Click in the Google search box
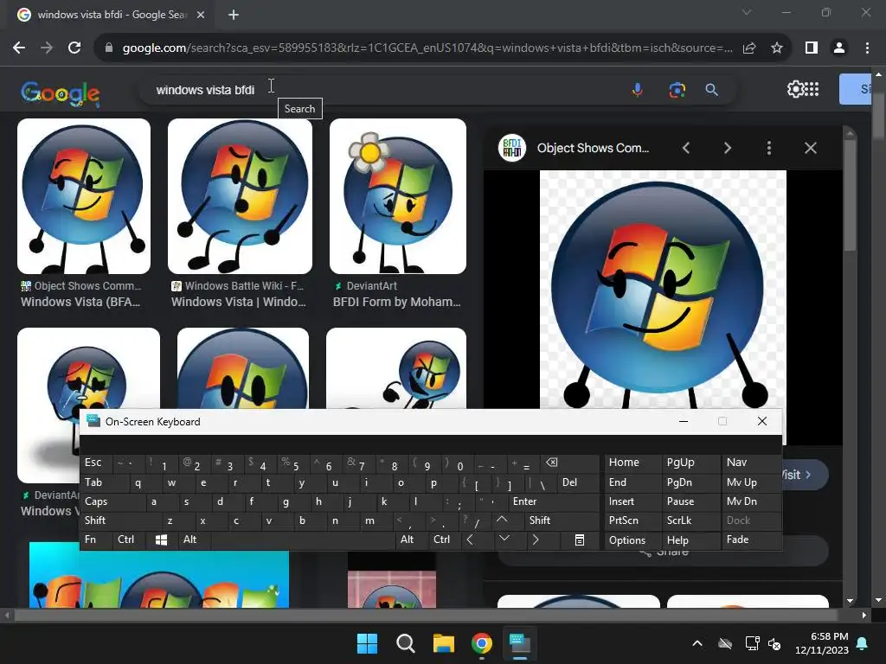Screen dimensions: 886x664 tap(384, 90)
